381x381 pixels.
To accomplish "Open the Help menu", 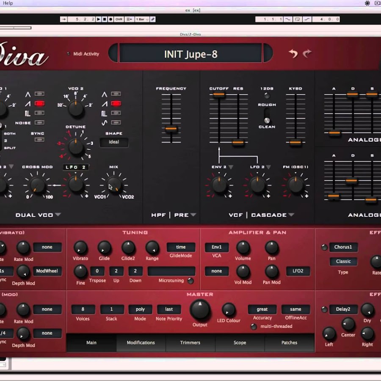I will 8,3.
